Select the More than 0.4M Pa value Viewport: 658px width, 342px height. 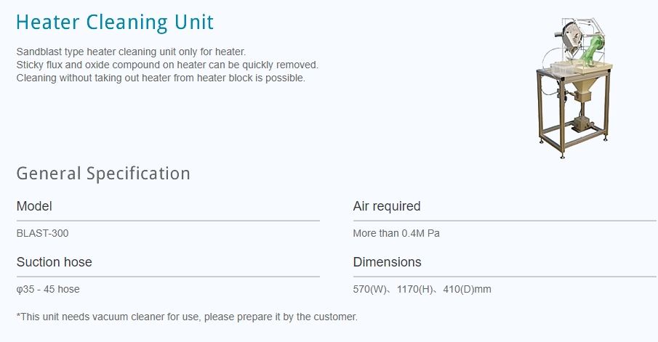tap(396, 234)
